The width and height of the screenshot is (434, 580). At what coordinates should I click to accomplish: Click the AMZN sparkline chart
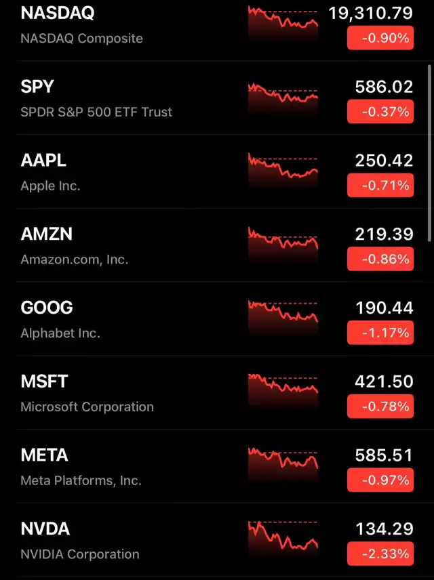283,246
